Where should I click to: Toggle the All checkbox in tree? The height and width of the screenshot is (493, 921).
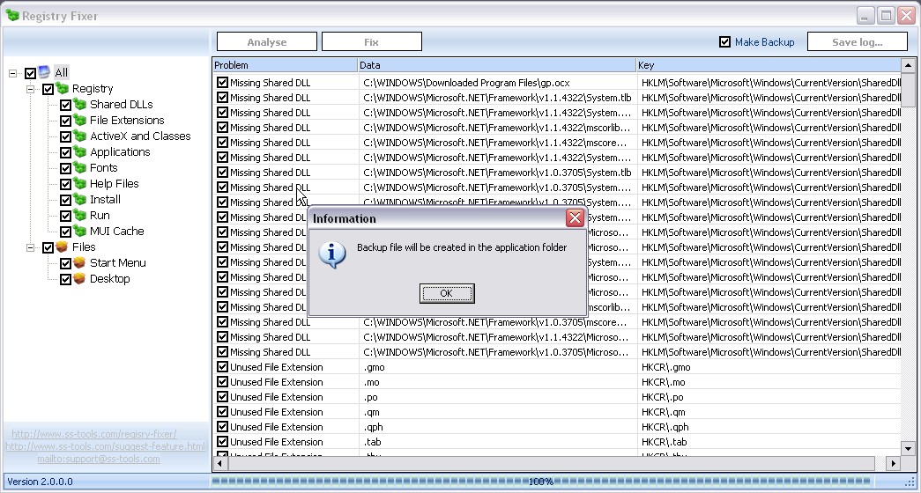(31, 73)
